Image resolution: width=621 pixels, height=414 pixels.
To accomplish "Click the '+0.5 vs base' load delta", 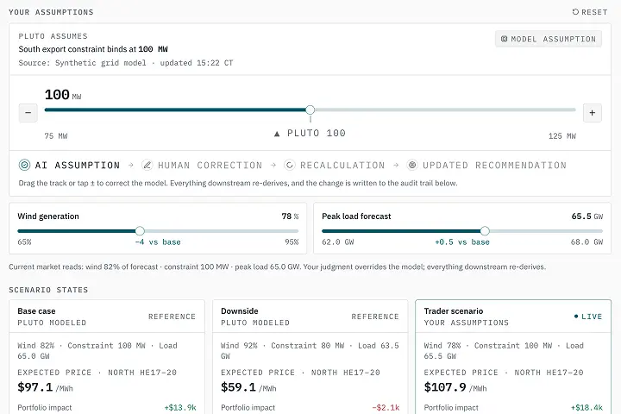I will [x=462, y=242].
